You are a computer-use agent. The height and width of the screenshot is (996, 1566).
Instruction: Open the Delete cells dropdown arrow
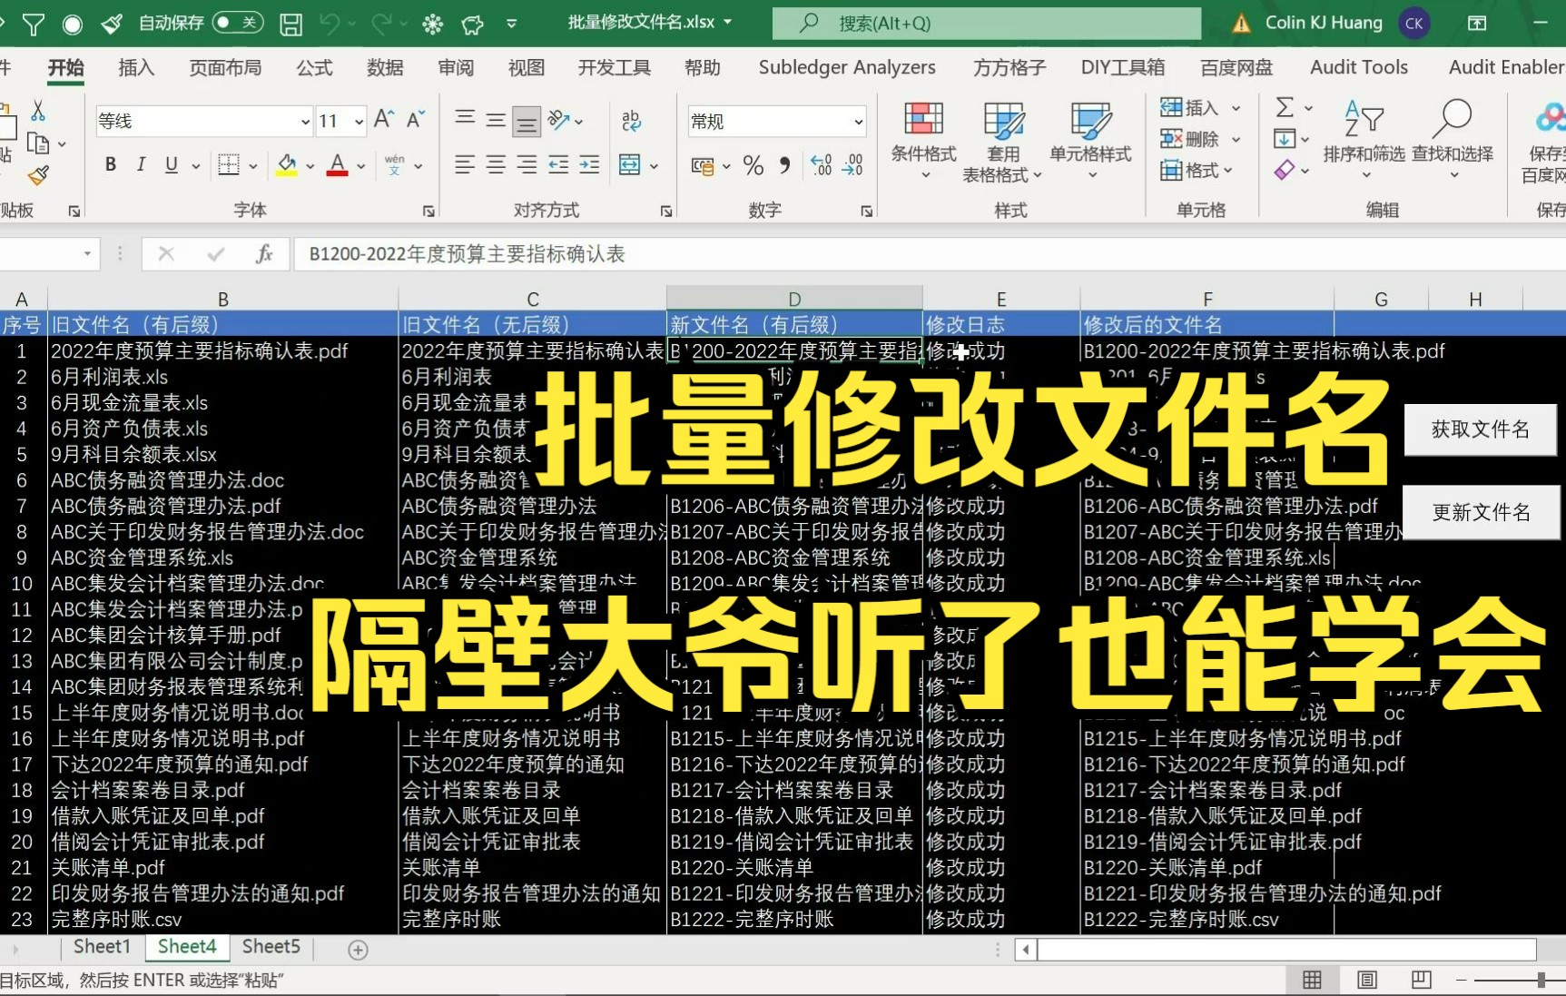tap(1236, 140)
